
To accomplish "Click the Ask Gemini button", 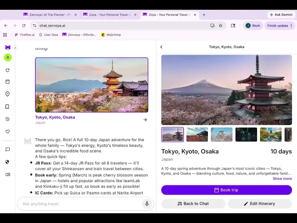I will (281, 14).
